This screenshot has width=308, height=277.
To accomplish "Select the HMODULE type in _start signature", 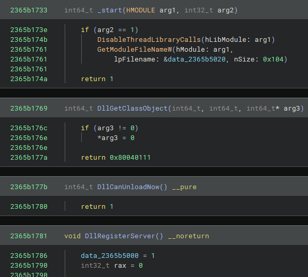I will pos(140,10).
